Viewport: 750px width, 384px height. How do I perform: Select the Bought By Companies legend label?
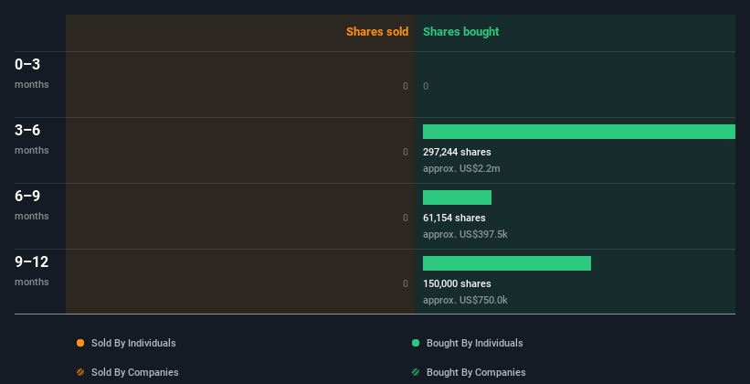click(476, 372)
